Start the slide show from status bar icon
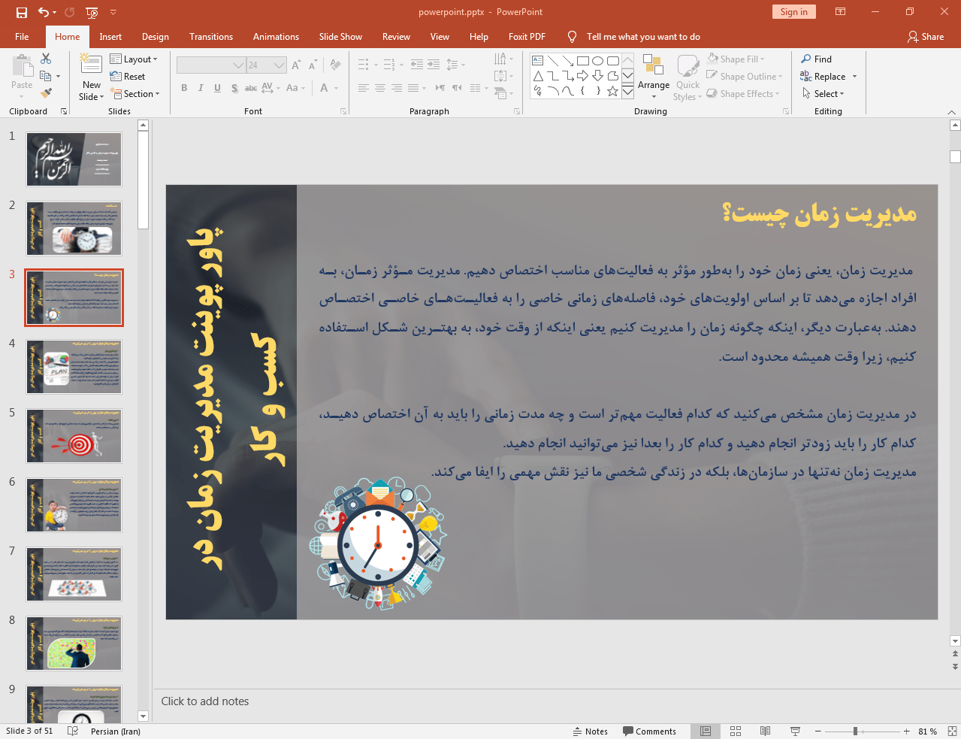Image resolution: width=961 pixels, height=739 pixels. coord(795,731)
